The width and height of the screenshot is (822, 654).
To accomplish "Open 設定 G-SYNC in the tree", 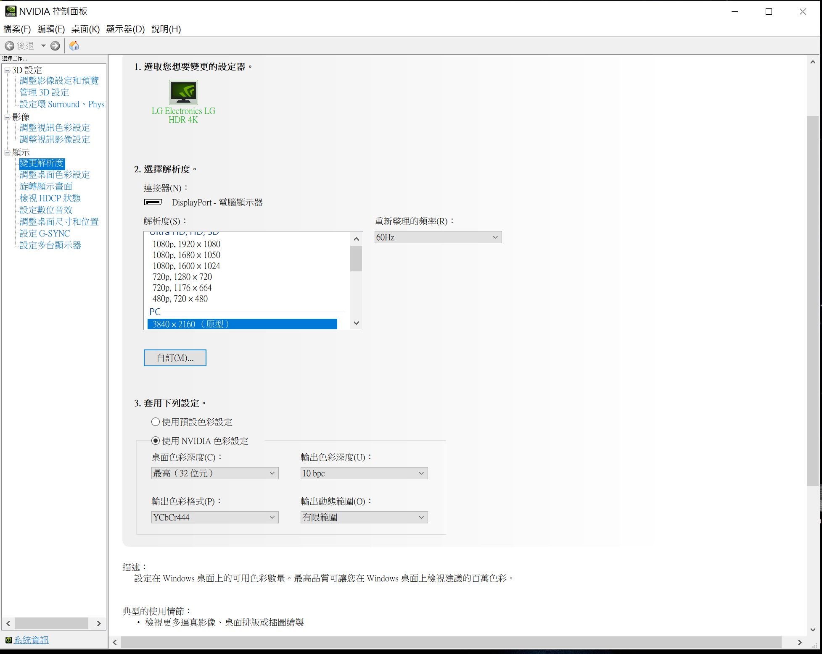I will pyautogui.click(x=45, y=233).
